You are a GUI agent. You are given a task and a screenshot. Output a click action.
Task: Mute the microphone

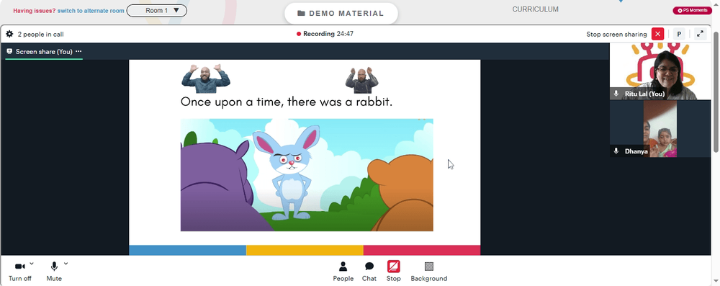coord(54,272)
